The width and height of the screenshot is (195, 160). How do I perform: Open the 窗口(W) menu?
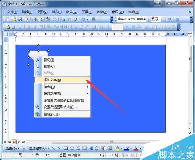click(118, 12)
